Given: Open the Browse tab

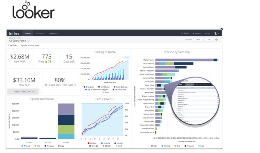Looking at the screenshot, I should (28, 33).
